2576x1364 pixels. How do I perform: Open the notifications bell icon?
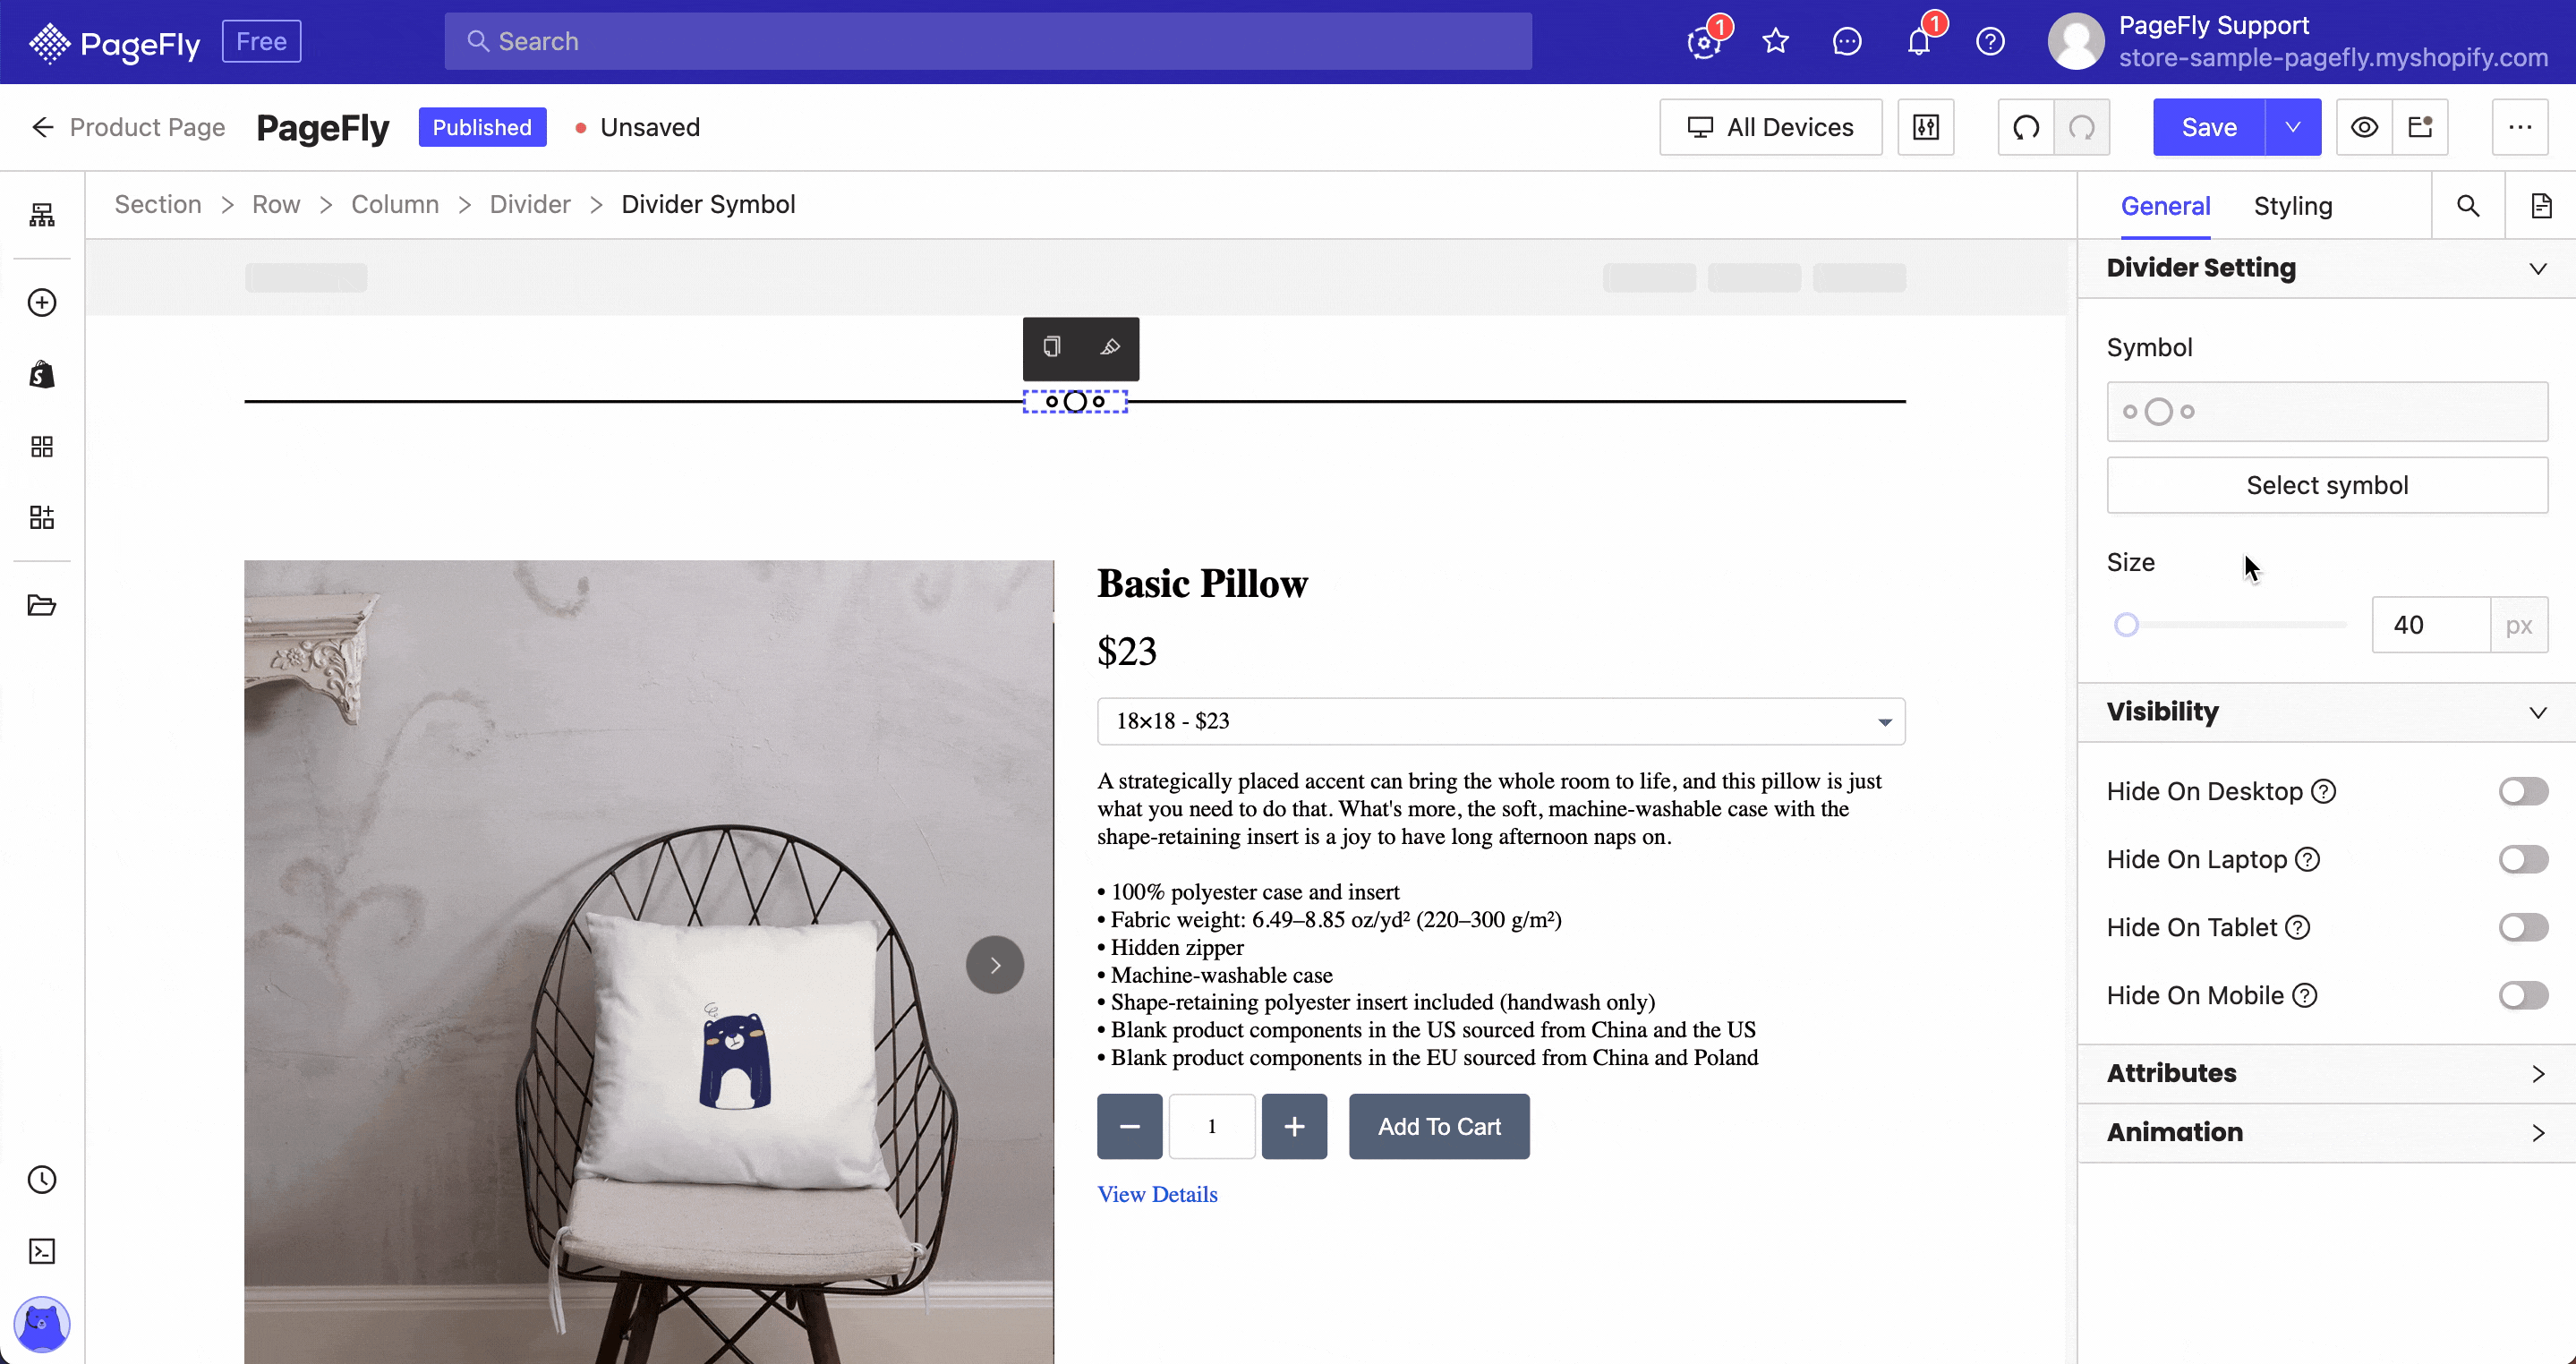pyautogui.click(x=1918, y=41)
